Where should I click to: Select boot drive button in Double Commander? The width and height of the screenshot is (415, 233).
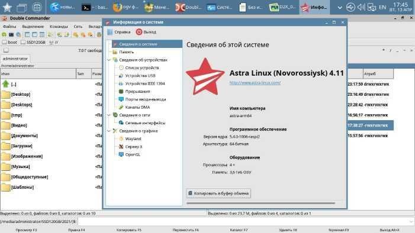click(x=9, y=43)
